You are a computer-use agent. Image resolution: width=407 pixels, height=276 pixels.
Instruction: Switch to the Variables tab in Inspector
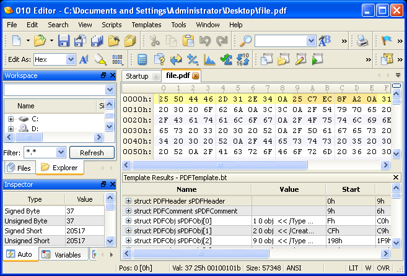click(63, 255)
